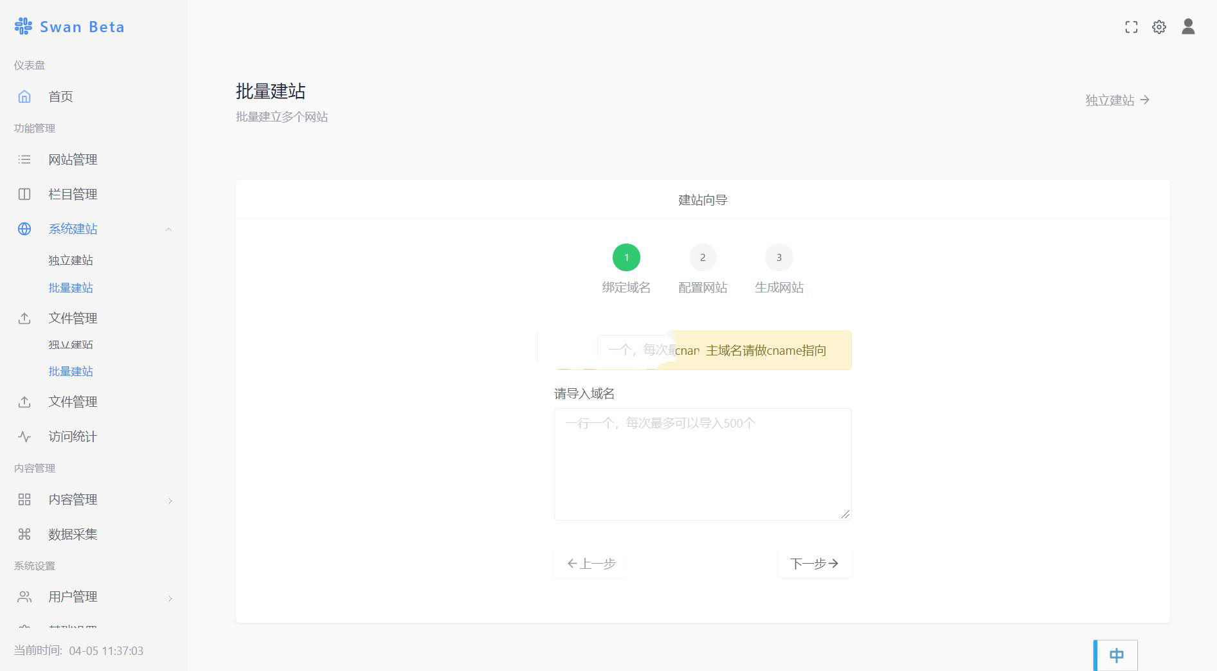Click the command icon beside 数据采集
This screenshot has height=671, width=1217.
click(x=24, y=534)
